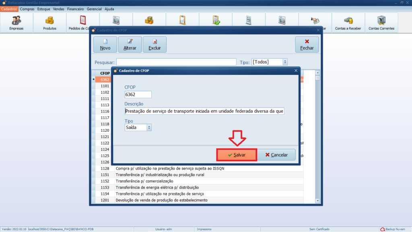Open the Cadastros menu
The height and width of the screenshot is (232, 412).
point(9,9)
